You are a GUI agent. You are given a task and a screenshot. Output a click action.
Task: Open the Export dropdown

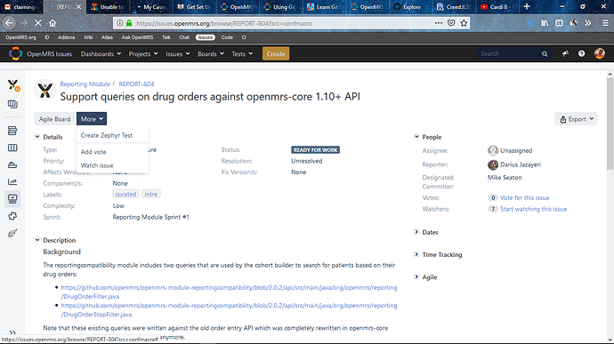pyautogui.click(x=576, y=119)
